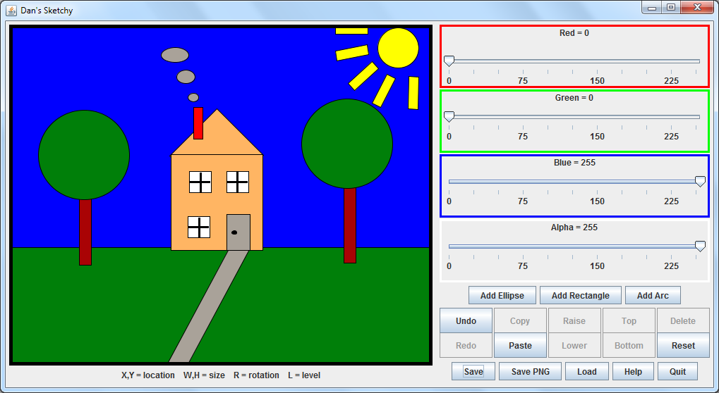Click the Lower button
Image resolution: width=719 pixels, height=393 pixels.
574,345
